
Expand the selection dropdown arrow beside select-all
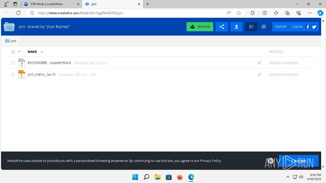point(19,52)
